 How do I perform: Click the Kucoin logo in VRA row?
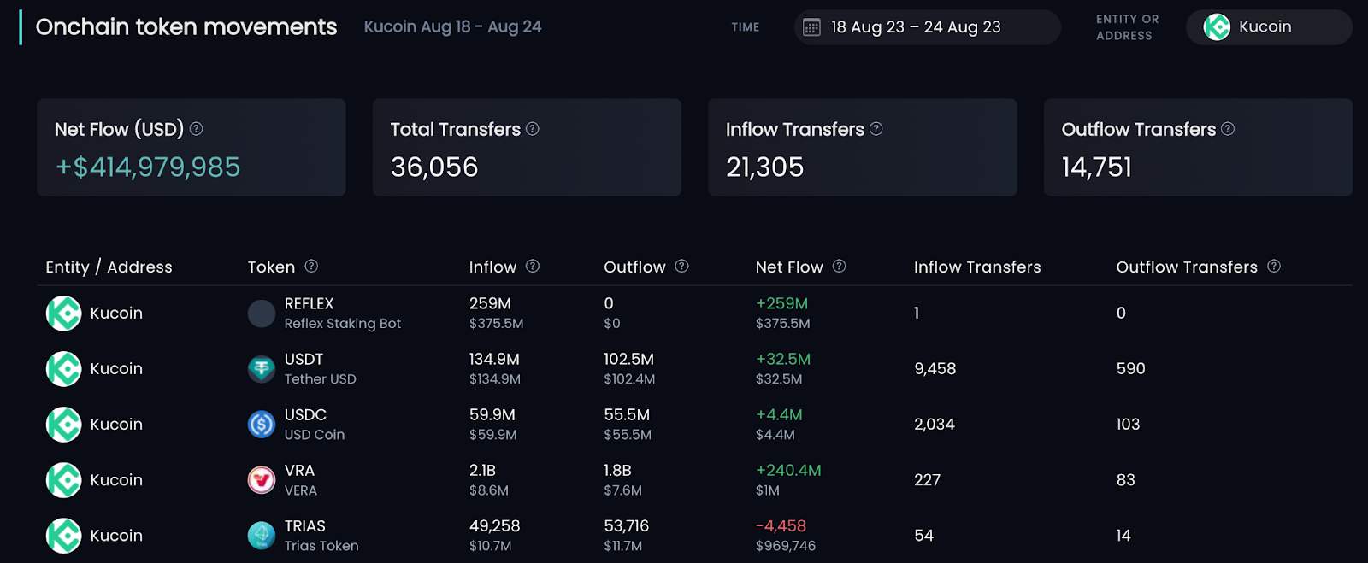(x=63, y=480)
